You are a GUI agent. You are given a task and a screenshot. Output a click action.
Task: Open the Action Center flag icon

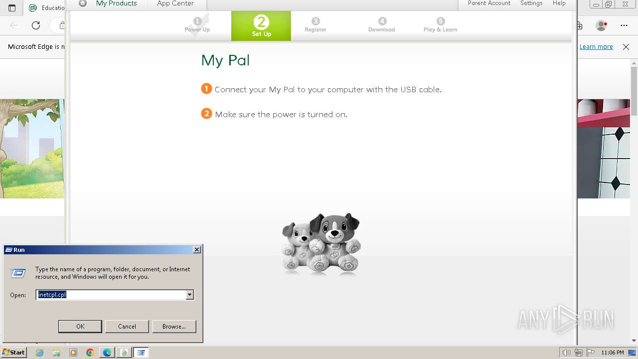591,353
